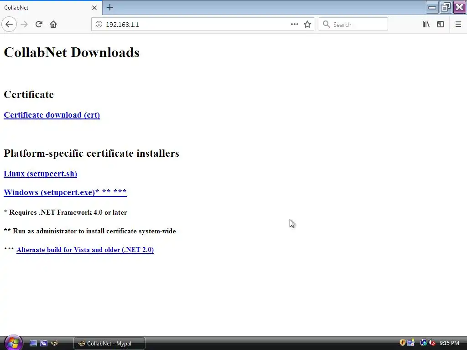467x350 pixels.
Task: Open the security shield tray icon
Action: [x=402, y=343]
